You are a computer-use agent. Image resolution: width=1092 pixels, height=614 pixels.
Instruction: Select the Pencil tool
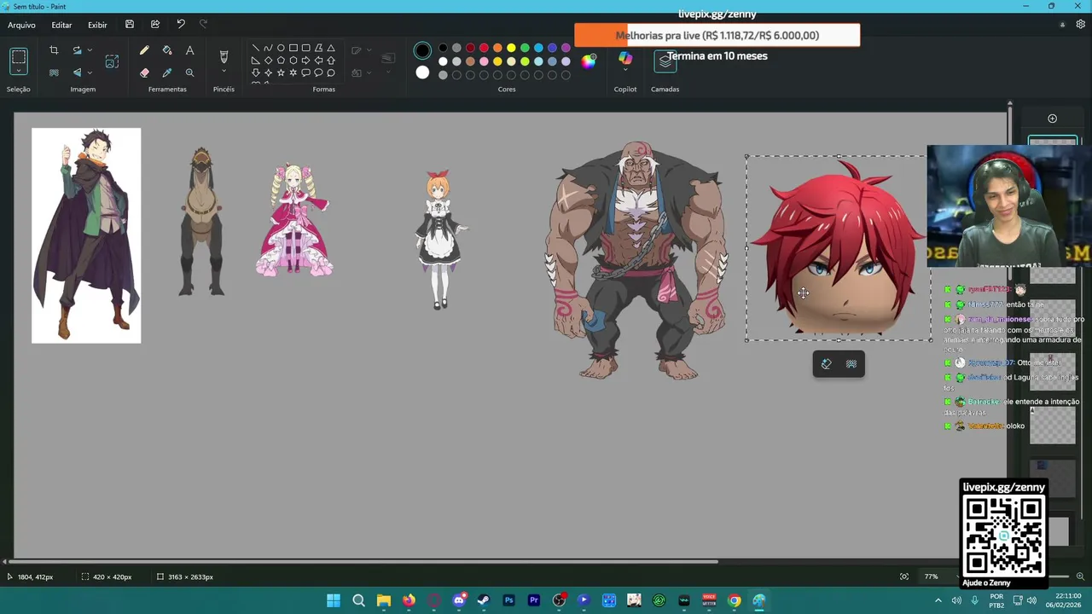point(144,50)
